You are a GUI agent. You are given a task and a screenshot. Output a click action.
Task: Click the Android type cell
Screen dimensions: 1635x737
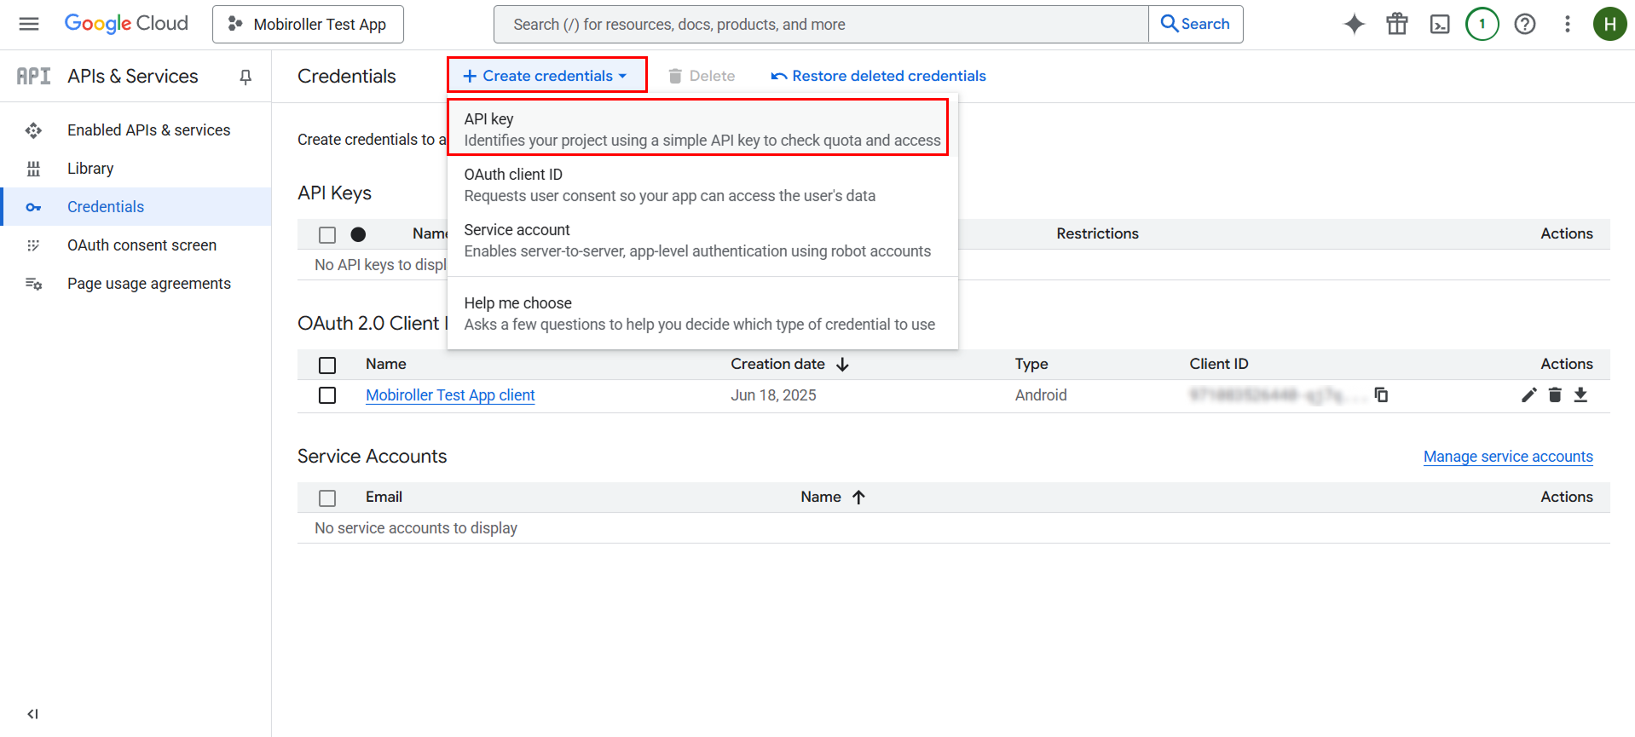click(1041, 395)
